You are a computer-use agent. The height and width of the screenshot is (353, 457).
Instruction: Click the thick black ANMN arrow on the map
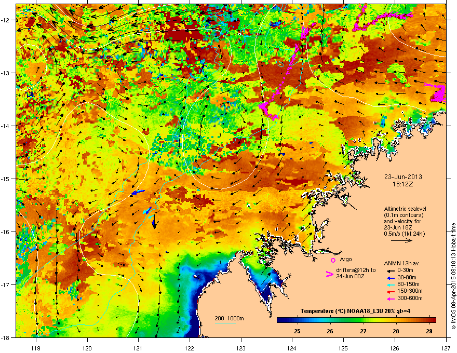(154, 221)
